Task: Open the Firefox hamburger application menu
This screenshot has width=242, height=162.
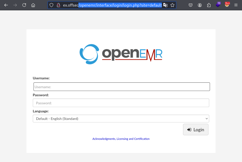Action: tap(236, 5)
